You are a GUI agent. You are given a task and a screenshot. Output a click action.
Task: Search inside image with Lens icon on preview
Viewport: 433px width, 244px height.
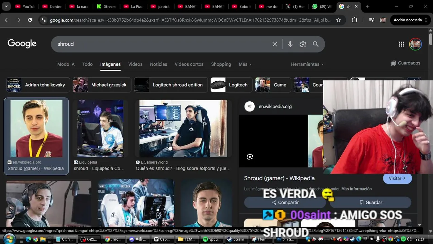(250, 157)
